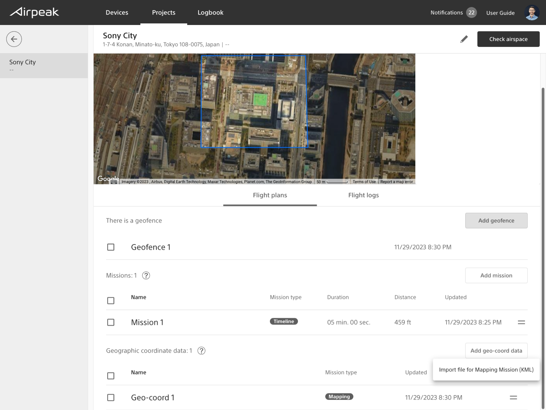Open the notifications count badge 22
This screenshot has height=410, width=546.
coord(472,12)
